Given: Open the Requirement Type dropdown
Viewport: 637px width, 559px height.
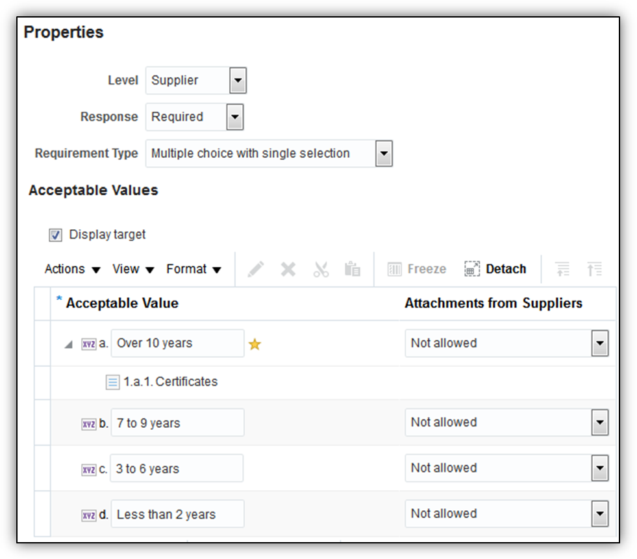Looking at the screenshot, I should pyautogui.click(x=384, y=154).
